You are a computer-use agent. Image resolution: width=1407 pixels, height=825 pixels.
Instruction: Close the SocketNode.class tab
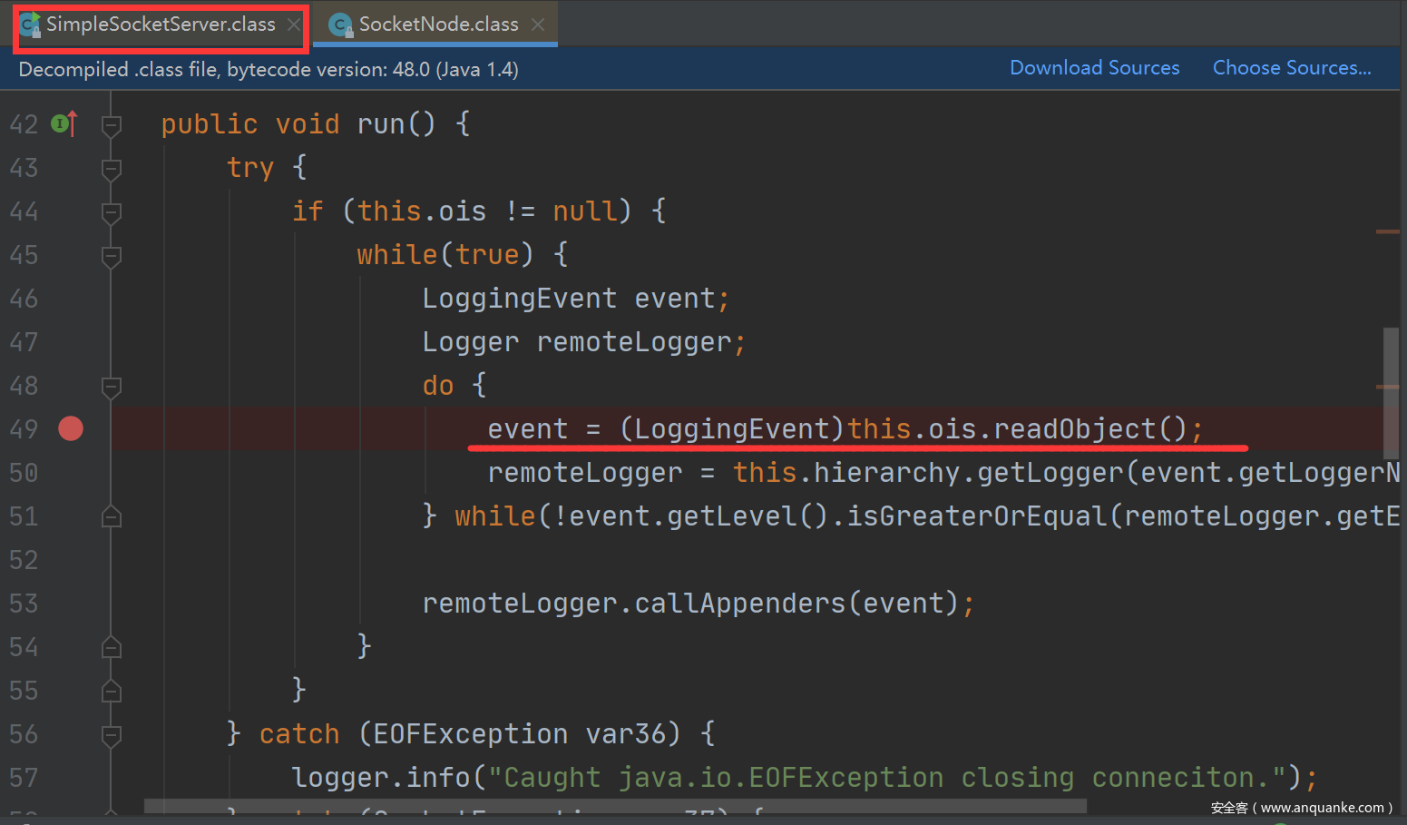[538, 25]
